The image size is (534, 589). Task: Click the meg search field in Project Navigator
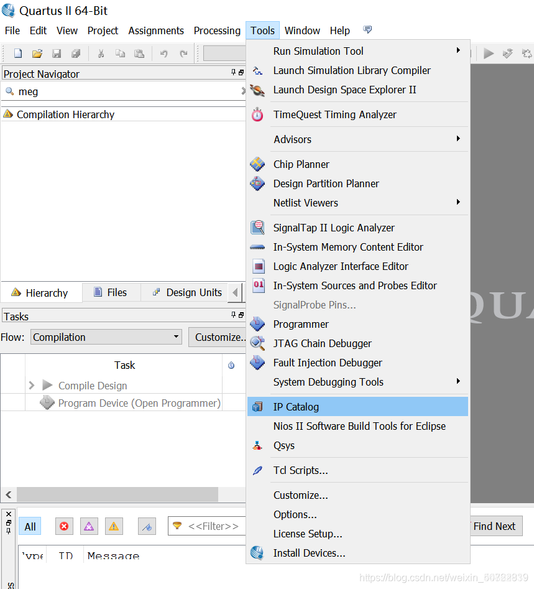click(x=93, y=90)
